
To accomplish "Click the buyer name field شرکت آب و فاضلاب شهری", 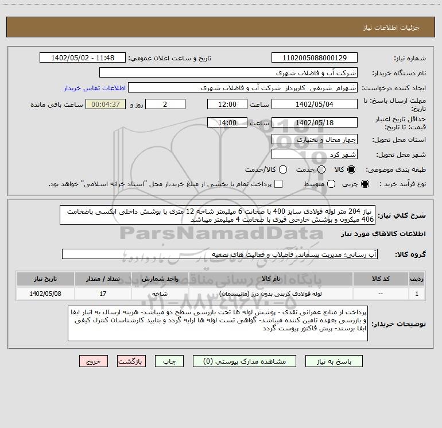I will click(228, 72).
